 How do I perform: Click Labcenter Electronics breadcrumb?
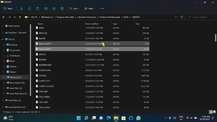pyautogui.click(x=87, y=17)
